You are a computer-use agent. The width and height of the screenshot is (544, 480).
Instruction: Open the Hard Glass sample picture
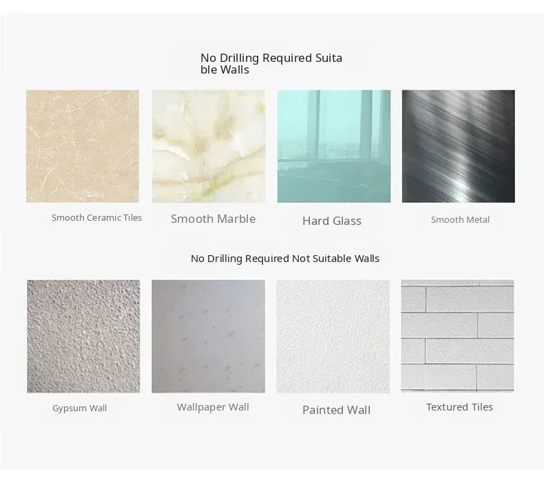click(334, 146)
